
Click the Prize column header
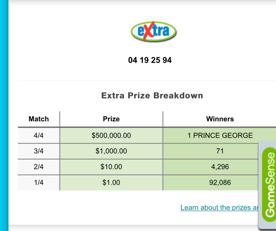coord(111,119)
